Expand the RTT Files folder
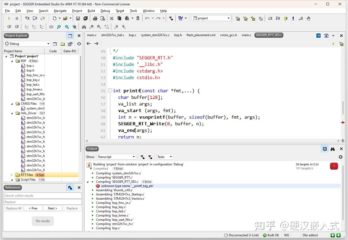Viewport: 348px width, 240px height. pyautogui.click(x=12, y=175)
